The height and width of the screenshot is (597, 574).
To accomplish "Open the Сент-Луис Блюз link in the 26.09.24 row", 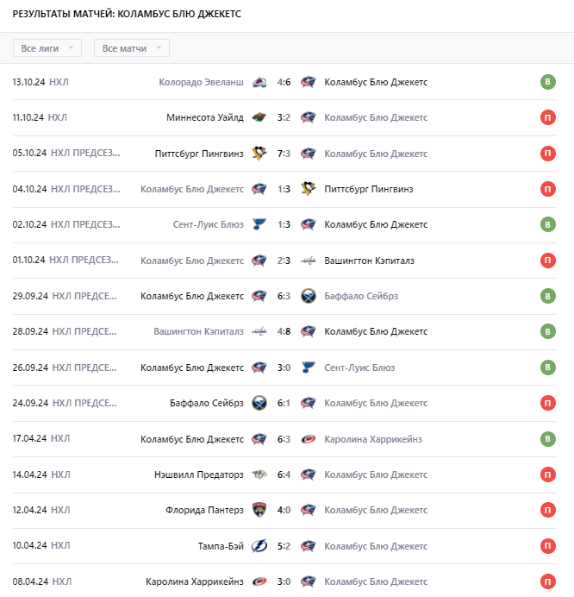I will [x=359, y=368].
